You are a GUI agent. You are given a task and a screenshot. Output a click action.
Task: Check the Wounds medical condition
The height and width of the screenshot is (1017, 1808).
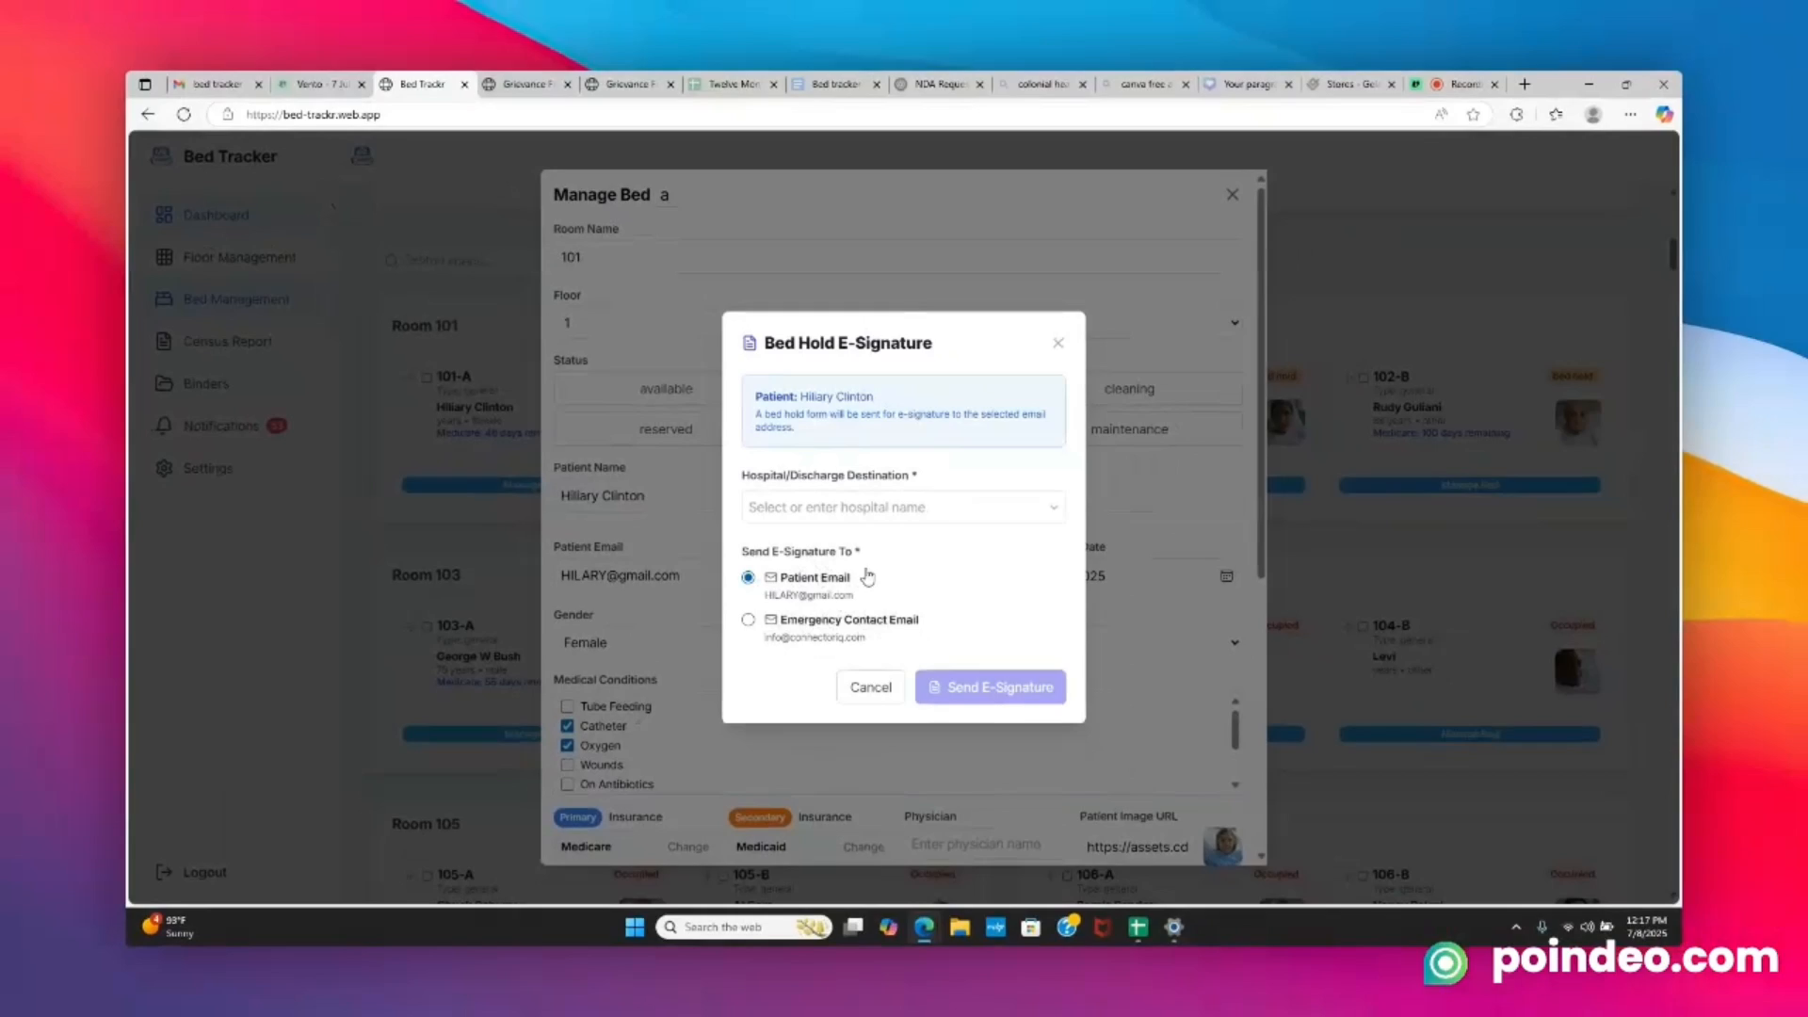coord(568,765)
